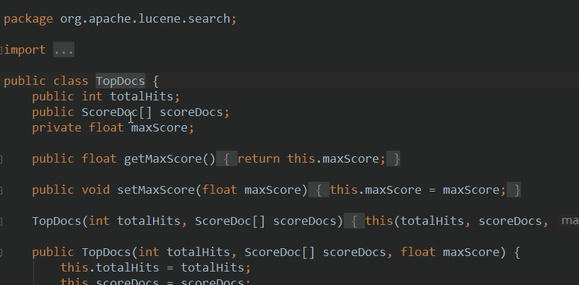This screenshot has width=579, height=285.
Task: Click folded closing brace ending setMaxScore line
Action: click(x=514, y=190)
